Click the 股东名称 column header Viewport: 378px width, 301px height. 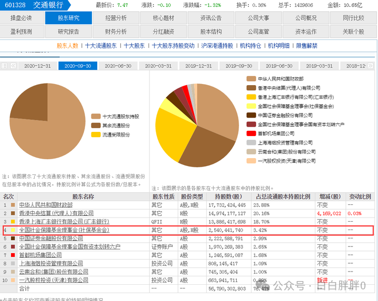[x=83, y=197]
